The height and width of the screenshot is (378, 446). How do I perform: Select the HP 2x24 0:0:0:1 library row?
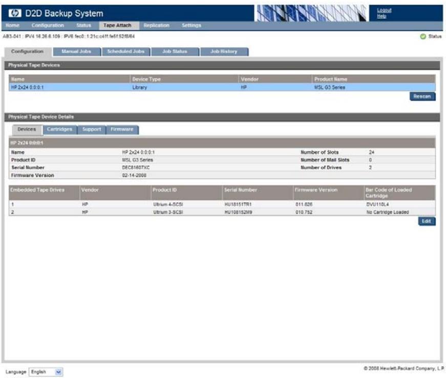coord(222,87)
